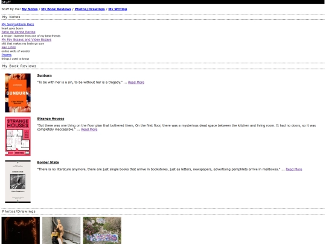
Task: Open the photo of string lights doorway
Action: click(x=21, y=230)
